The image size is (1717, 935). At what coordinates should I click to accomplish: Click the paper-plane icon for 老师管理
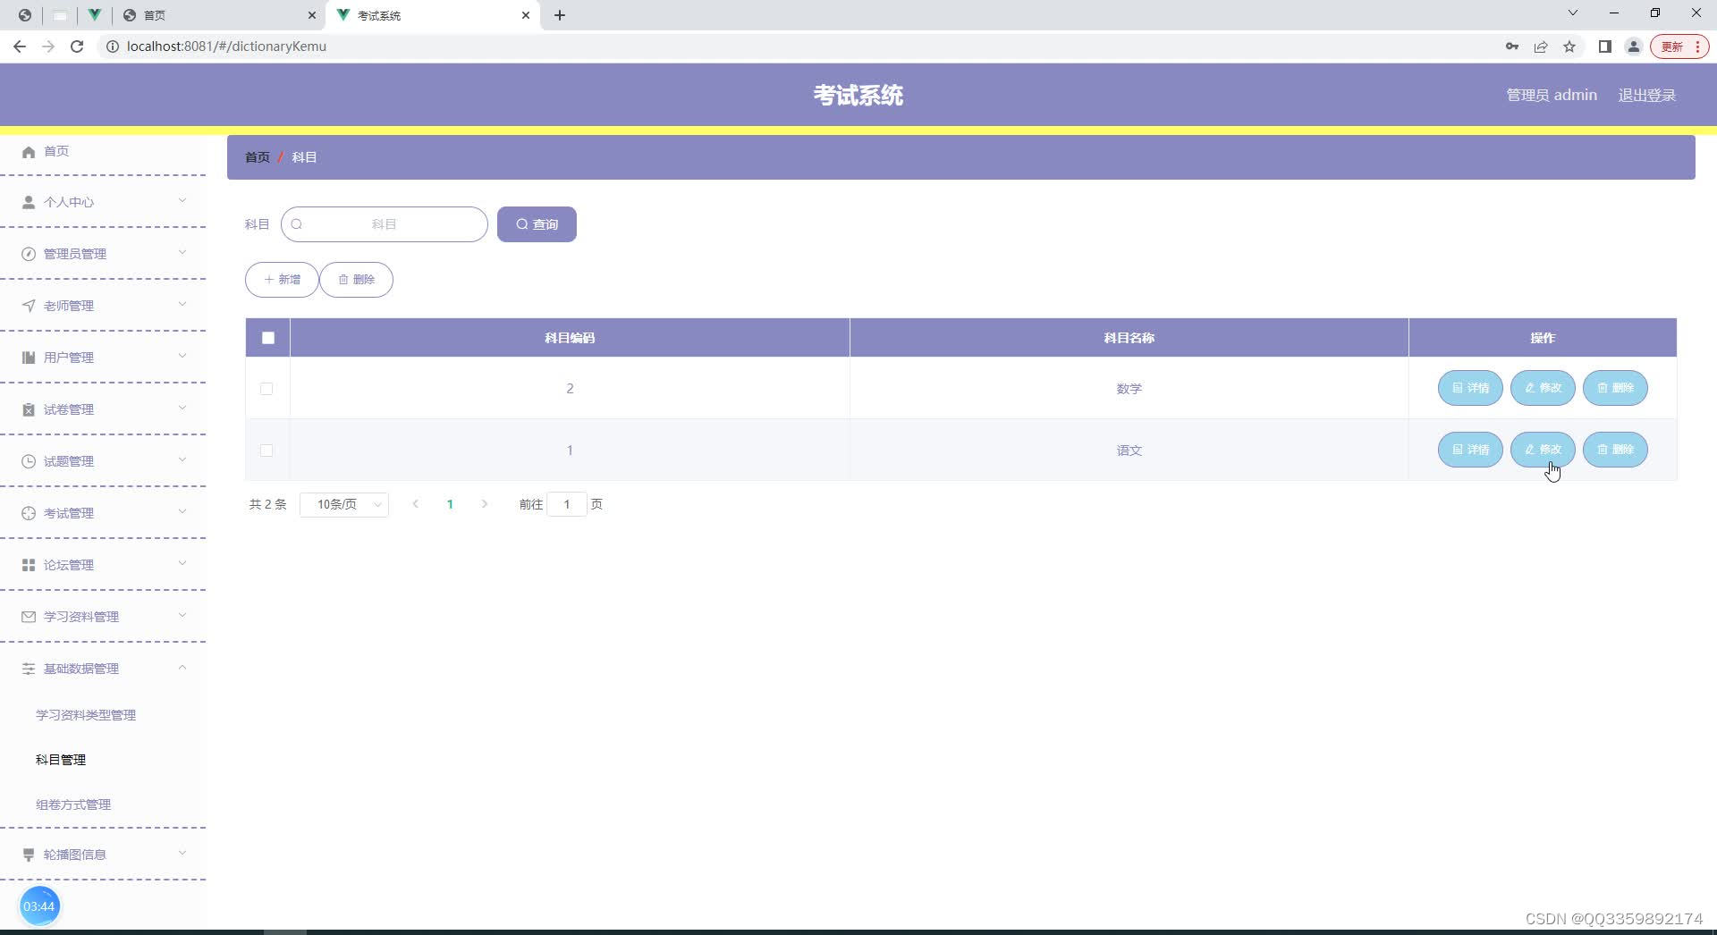29,306
